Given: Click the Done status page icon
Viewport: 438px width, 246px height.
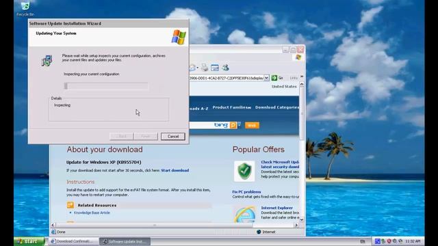Looking at the screenshot, I should point(53,232).
